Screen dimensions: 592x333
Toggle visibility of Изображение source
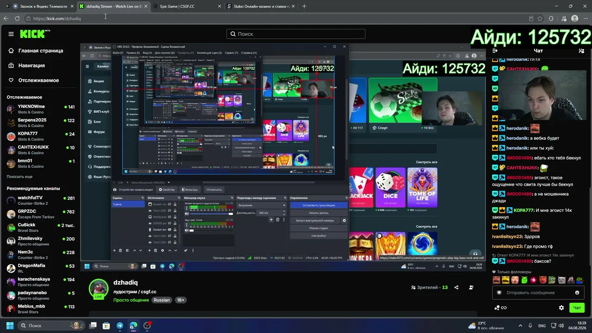point(170,216)
